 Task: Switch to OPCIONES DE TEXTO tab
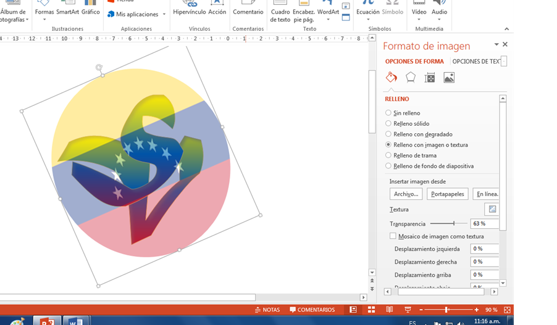click(x=476, y=62)
